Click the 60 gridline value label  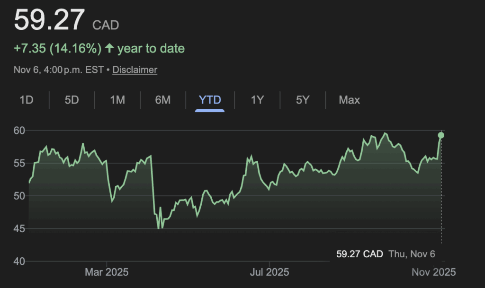[x=19, y=130]
